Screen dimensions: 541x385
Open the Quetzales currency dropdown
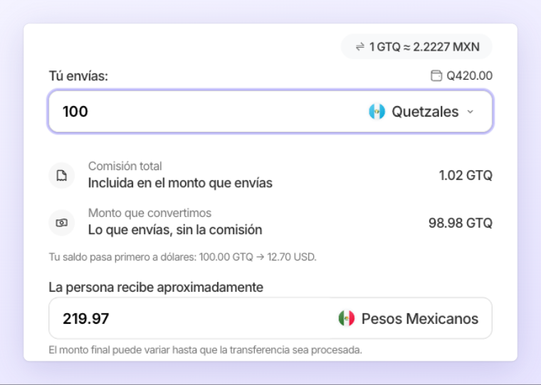point(421,112)
